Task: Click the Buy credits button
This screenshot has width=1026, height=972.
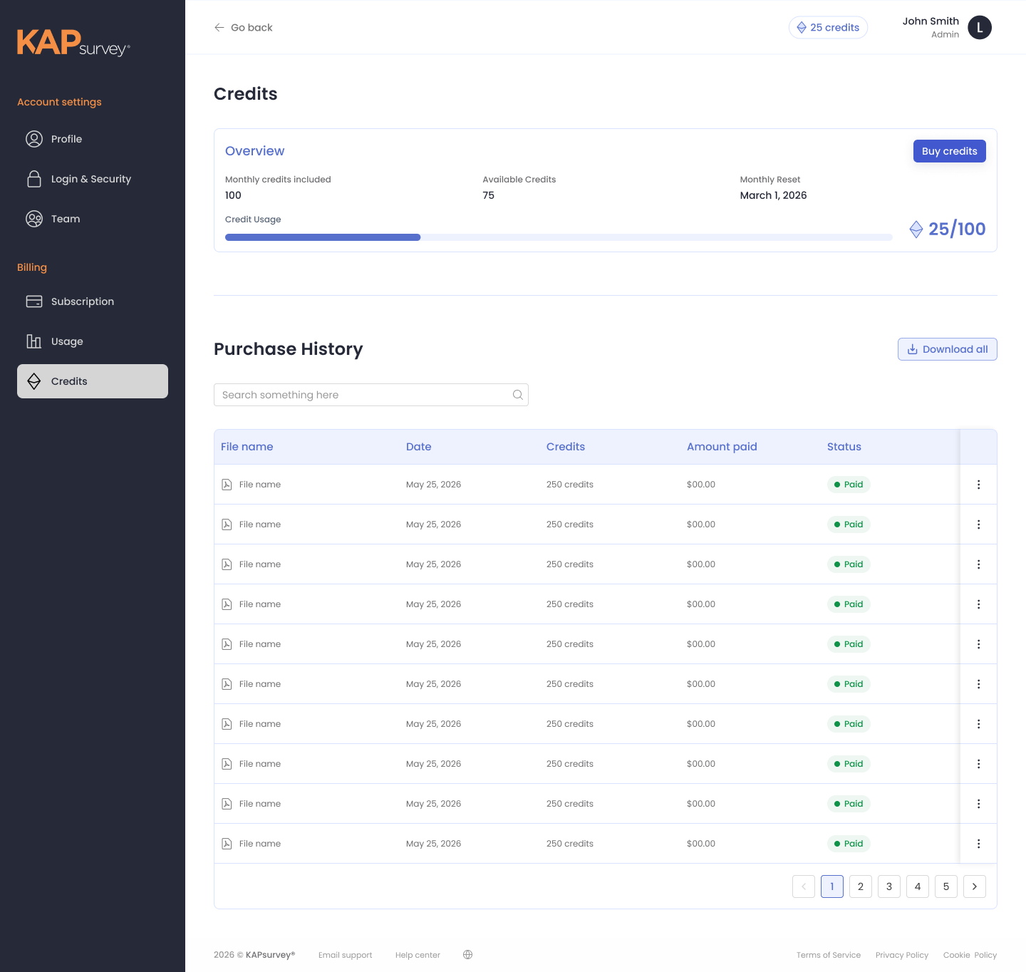Action: tap(950, 151)
